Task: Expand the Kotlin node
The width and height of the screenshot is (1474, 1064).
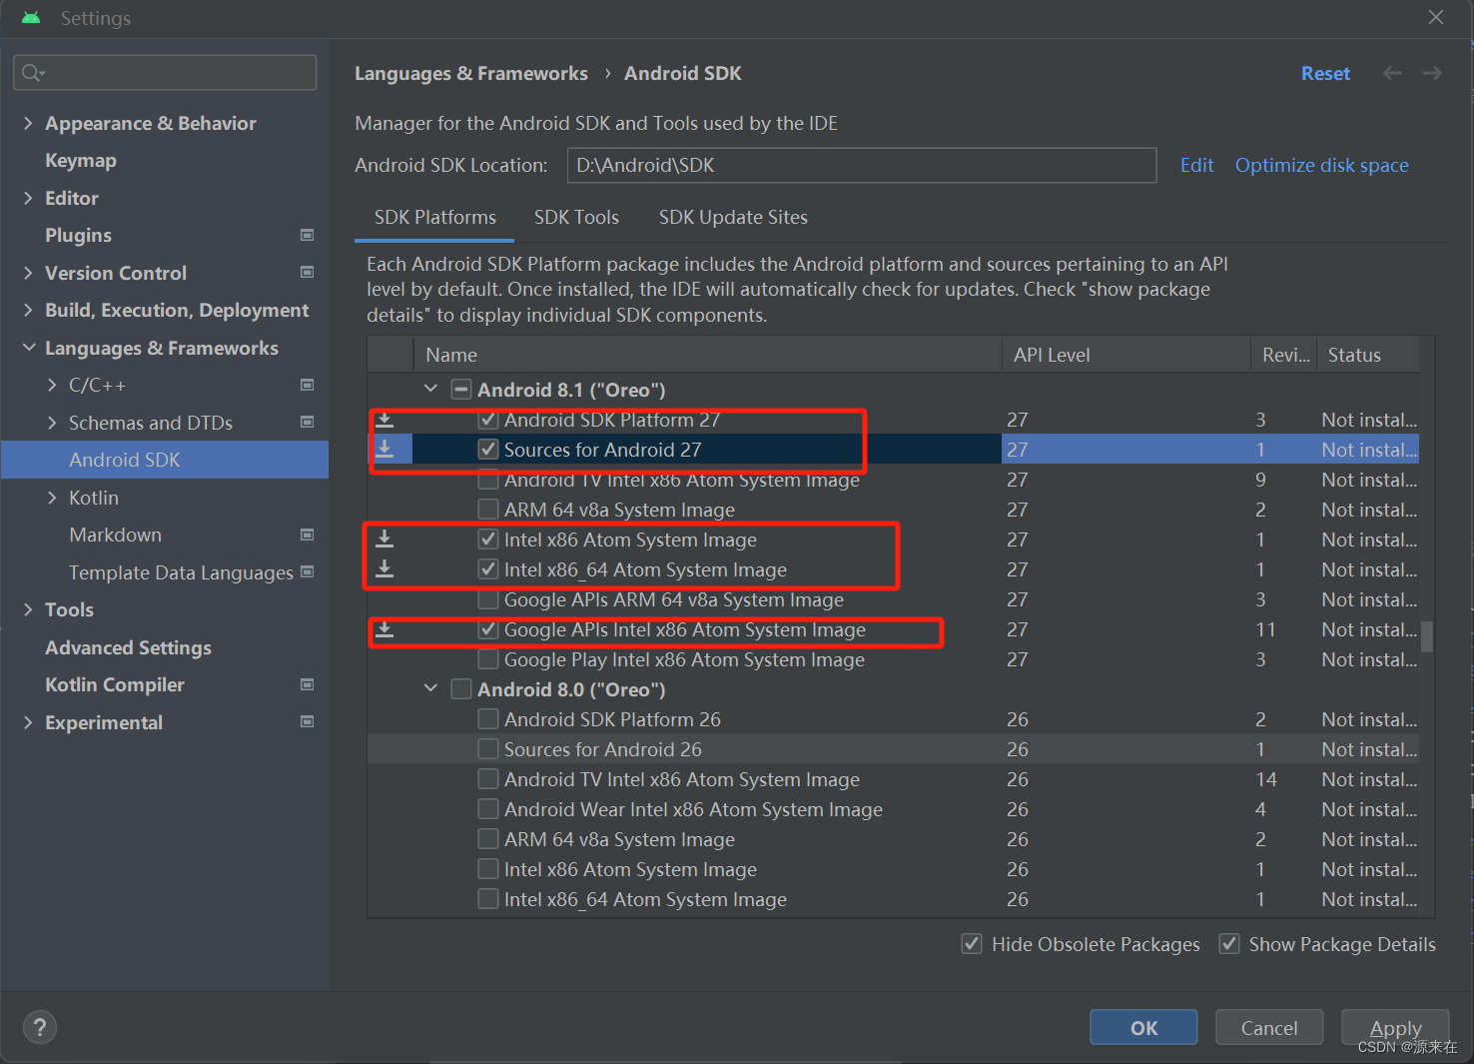Action: coord(52,498)
